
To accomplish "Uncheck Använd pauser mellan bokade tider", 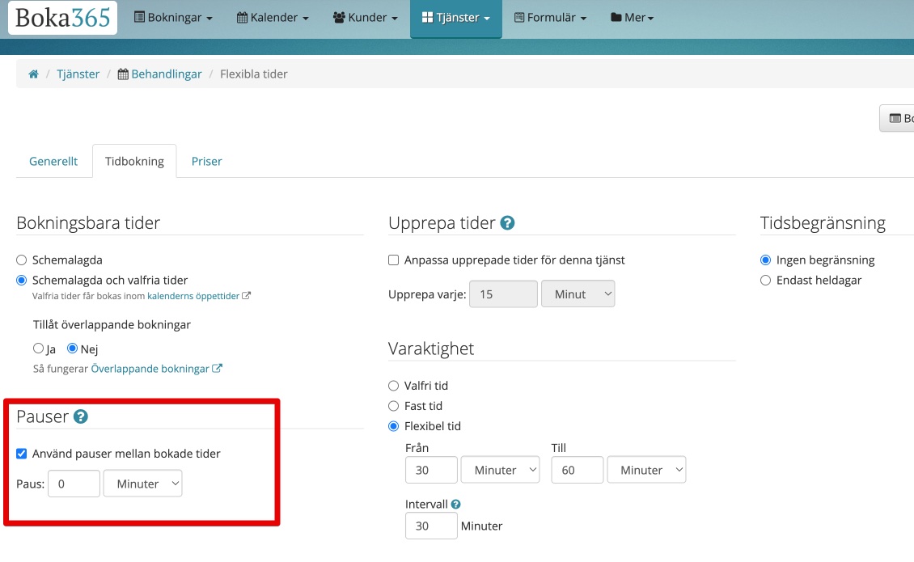I will [x=22, y=454].
